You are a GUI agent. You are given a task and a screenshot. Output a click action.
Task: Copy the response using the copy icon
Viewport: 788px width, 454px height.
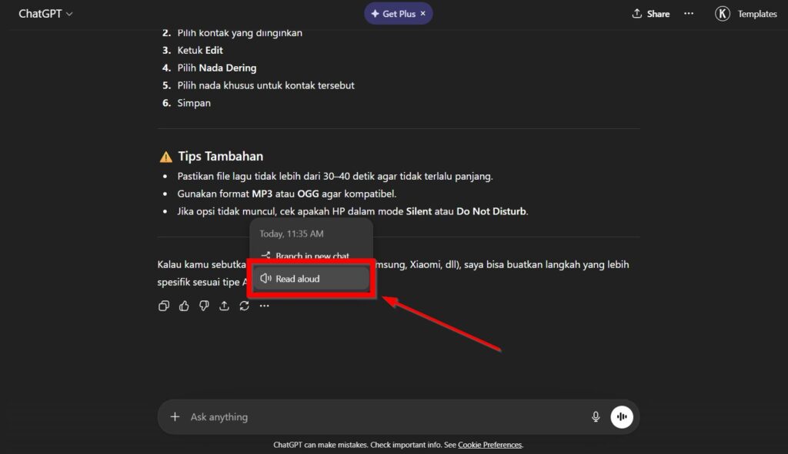tap(164, 306)
